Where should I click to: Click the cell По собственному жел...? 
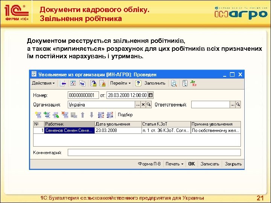pos(216,130)
